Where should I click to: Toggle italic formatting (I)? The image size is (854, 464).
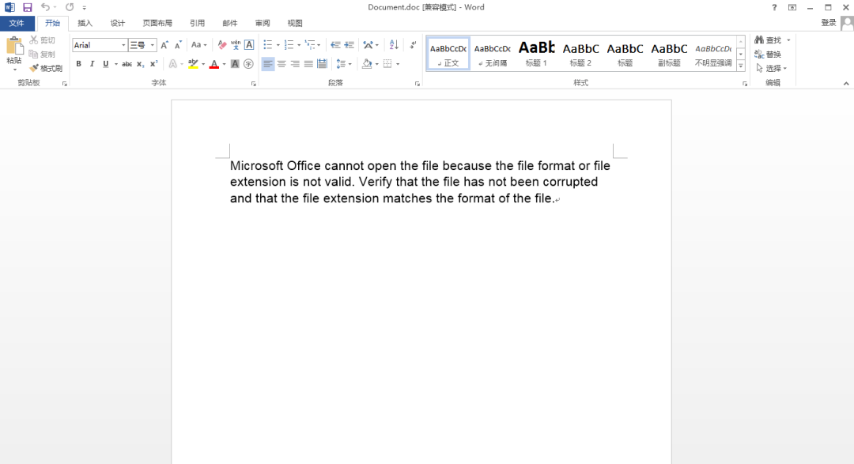[92, 64]
